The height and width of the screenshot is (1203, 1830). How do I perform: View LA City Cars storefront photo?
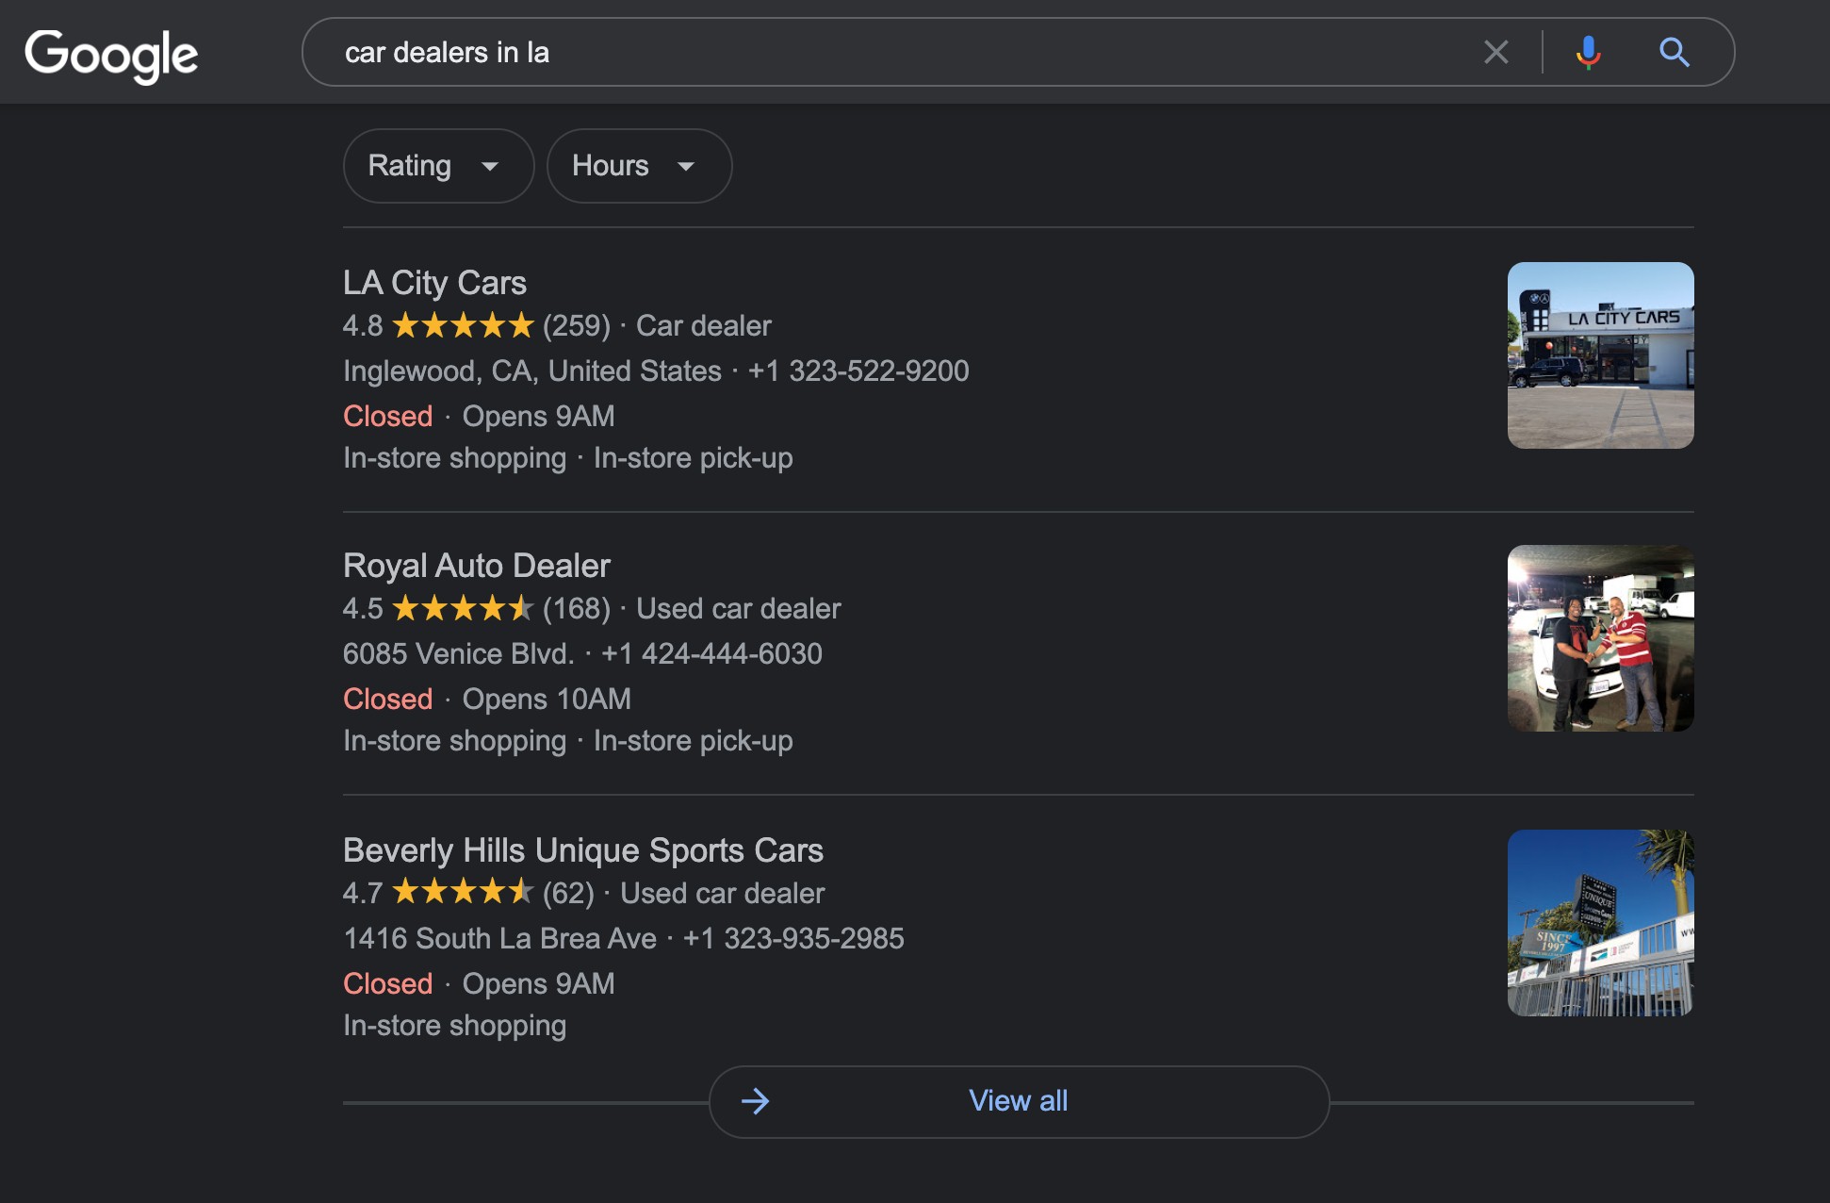pyautogui.click(x=1600, y=355)
